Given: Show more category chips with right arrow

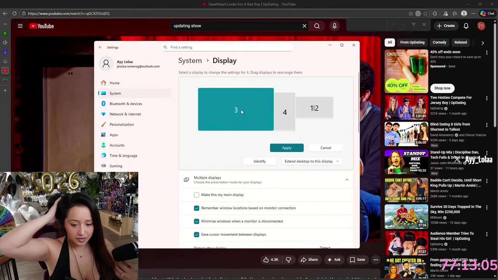Looking at the screenshot, I should click(x=482, y=42).
